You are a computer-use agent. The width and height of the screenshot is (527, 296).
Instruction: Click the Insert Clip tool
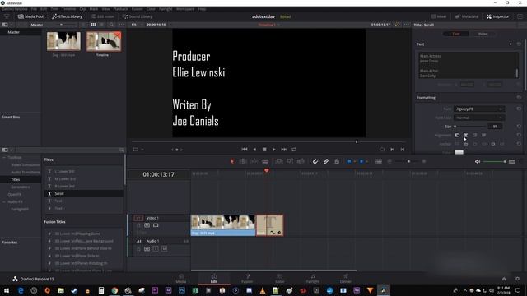pyautogui.click(x=279, y=161)
